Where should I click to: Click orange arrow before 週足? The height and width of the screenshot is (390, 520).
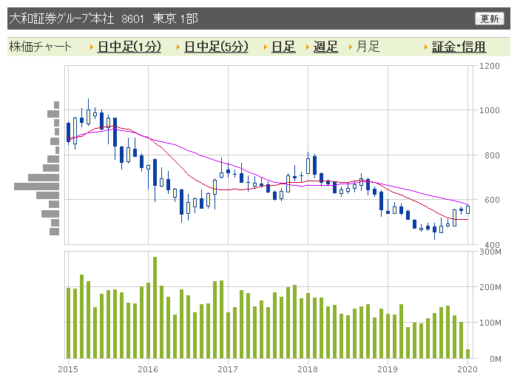308,47
